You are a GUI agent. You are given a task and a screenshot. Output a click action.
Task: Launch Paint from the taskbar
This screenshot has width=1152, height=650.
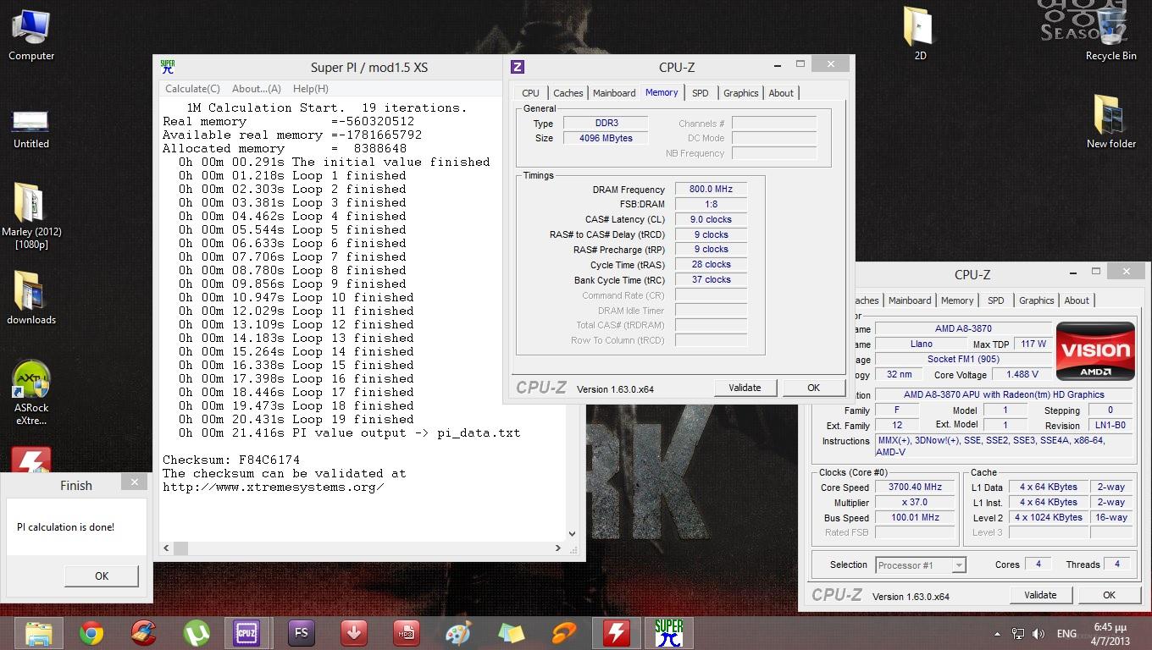[x=458, y=633]
